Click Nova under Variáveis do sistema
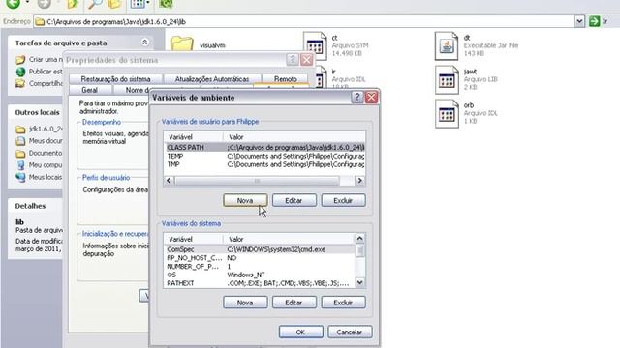Screen dimensions: 620x348 [245, 303]
